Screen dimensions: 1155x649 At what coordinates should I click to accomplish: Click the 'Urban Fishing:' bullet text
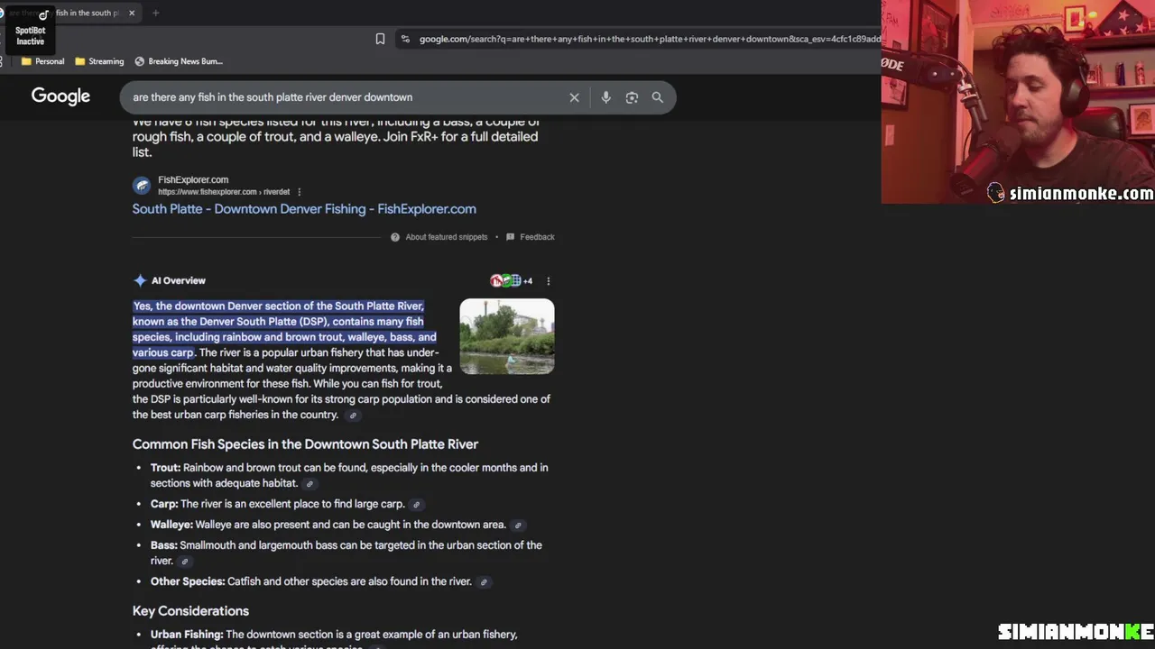tap(187, 635)
